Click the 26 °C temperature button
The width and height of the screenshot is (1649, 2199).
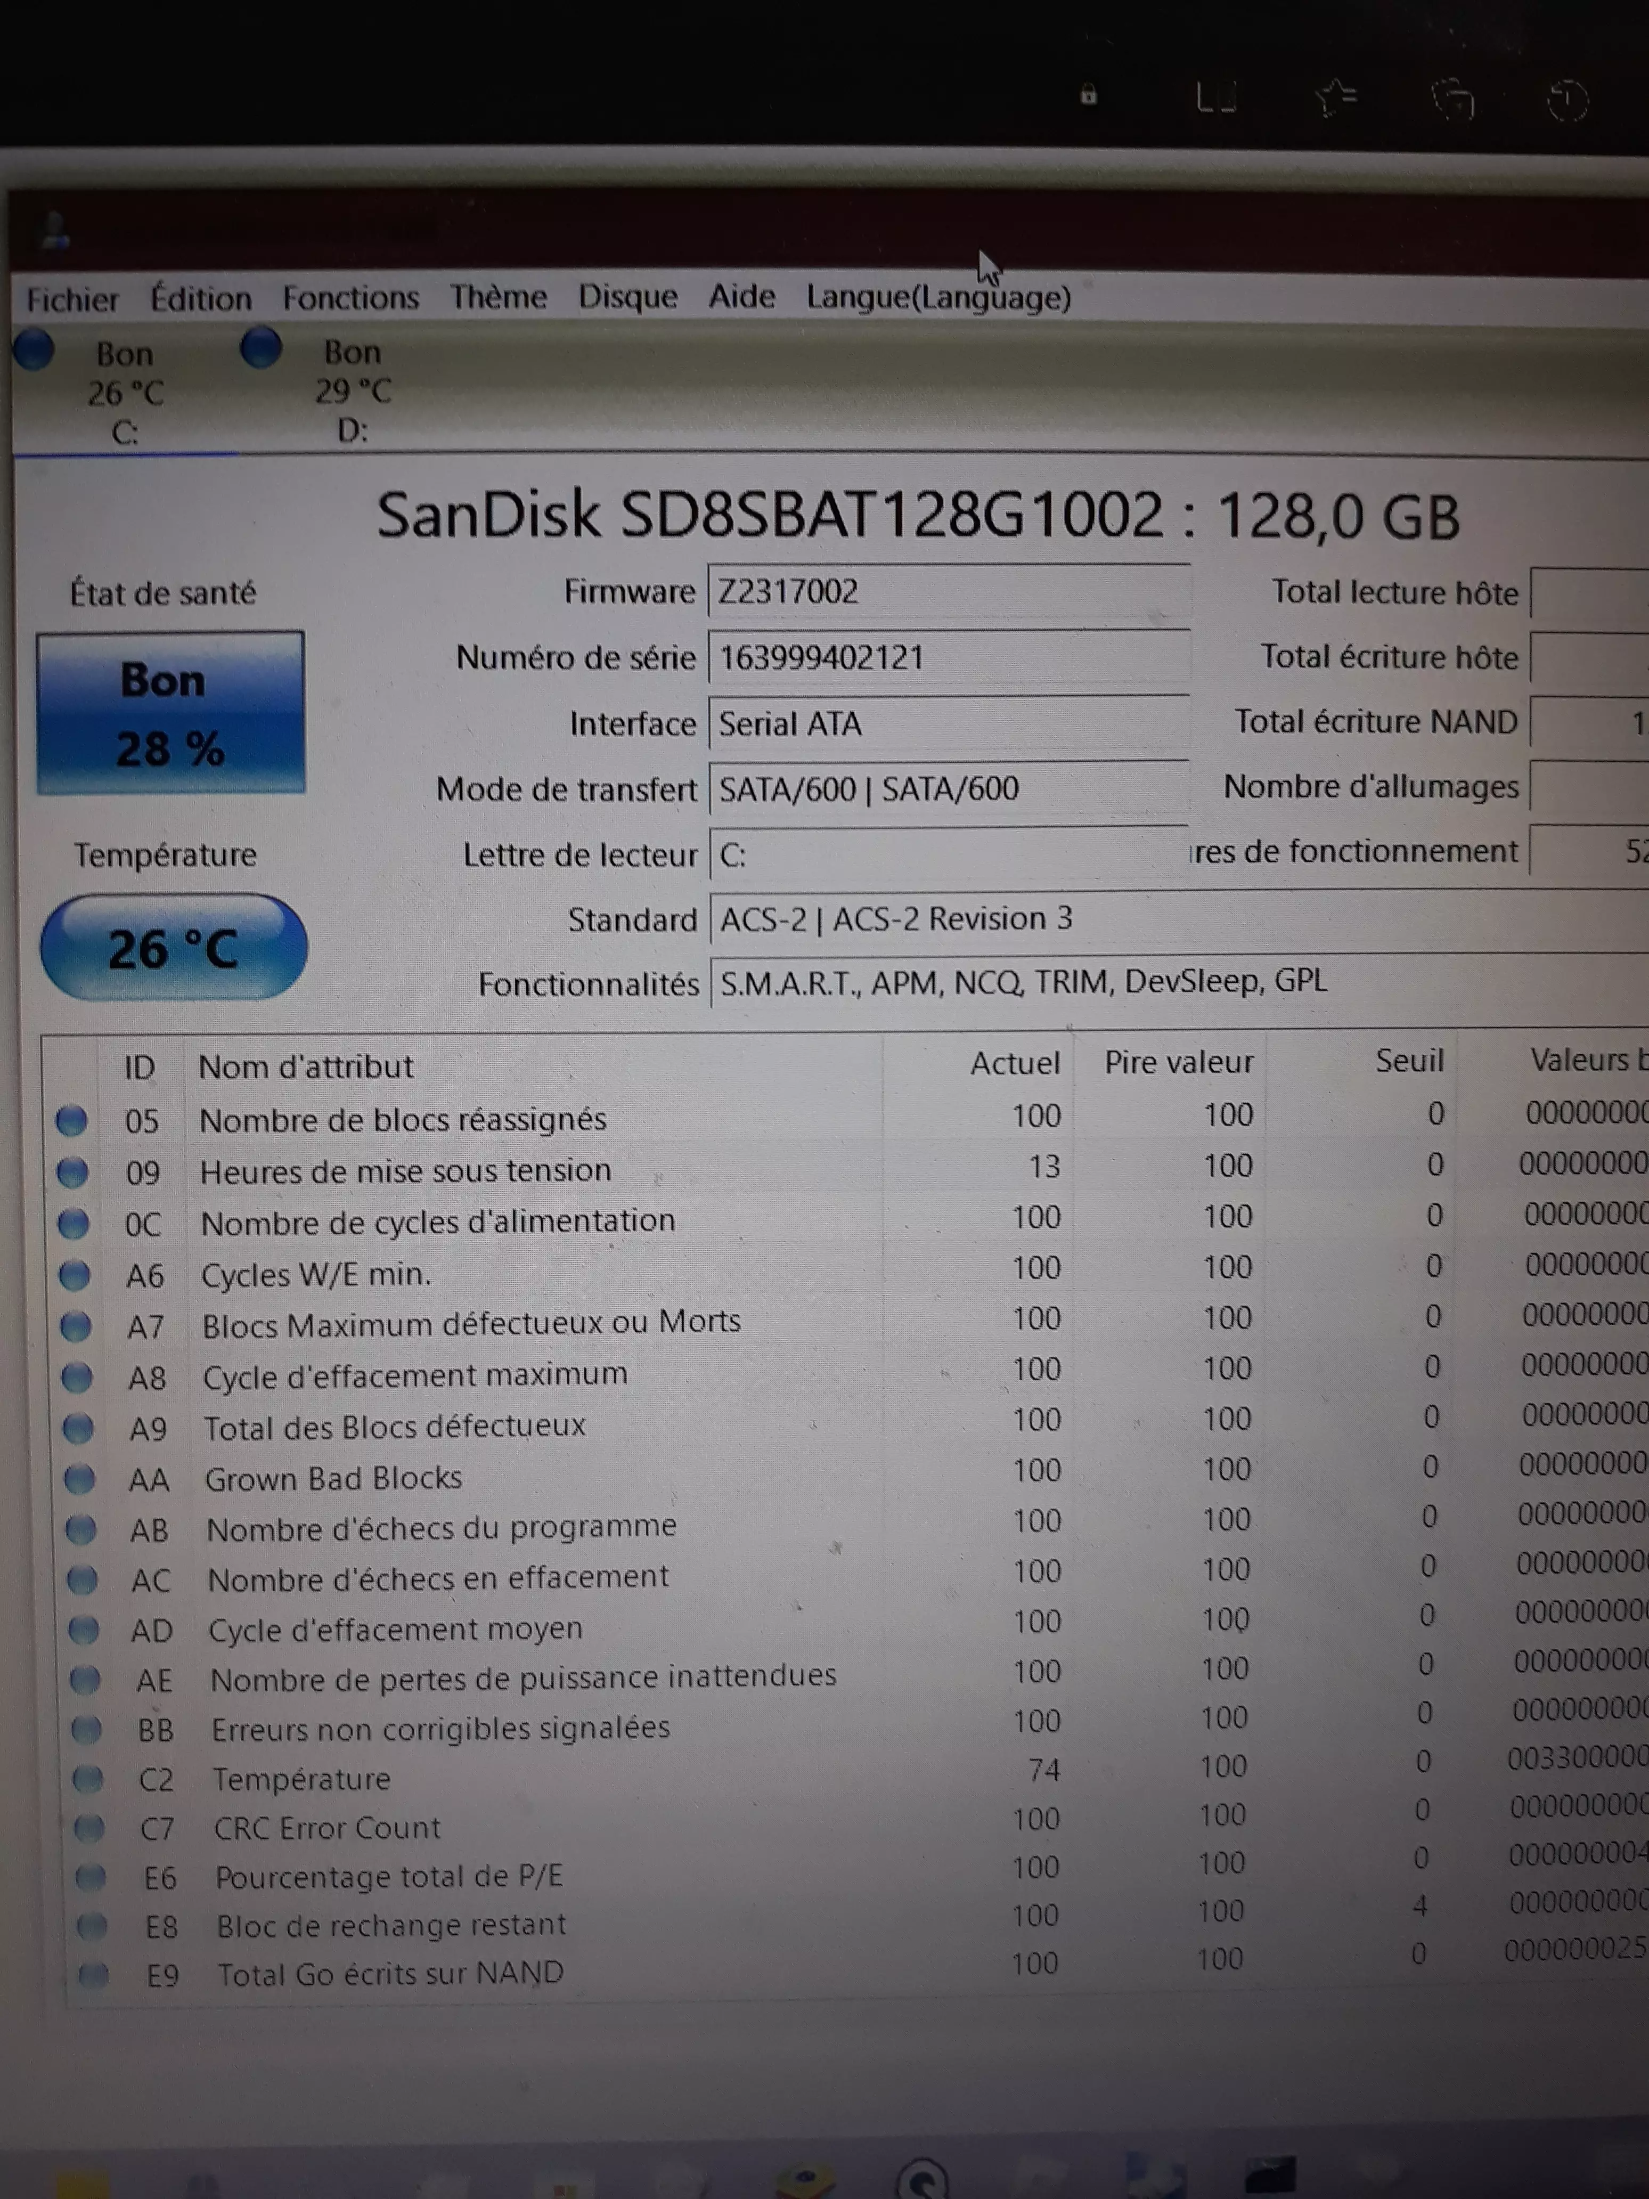click(x=173, y=947)
